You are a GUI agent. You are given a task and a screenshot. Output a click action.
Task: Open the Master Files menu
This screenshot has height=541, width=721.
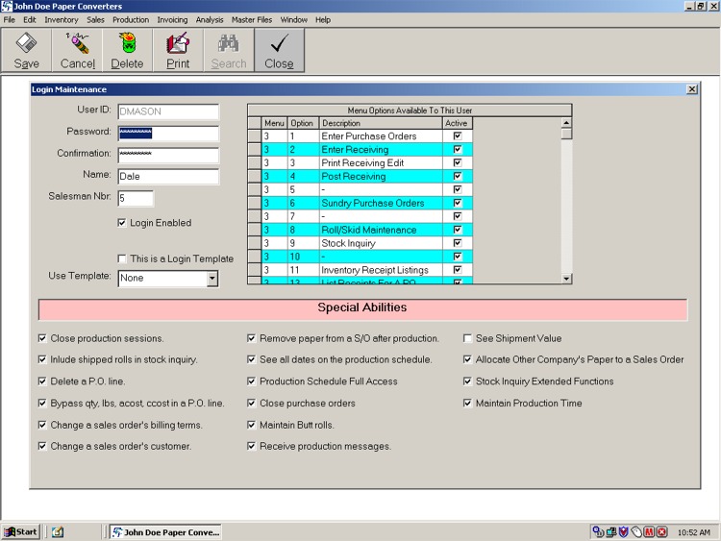click(252, 20)
